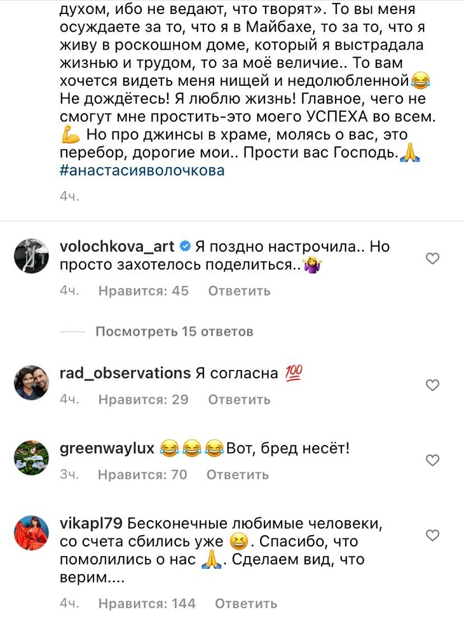Like rad_observations' comment with the heart
The image size is (464, 621).
coord(433,385)
